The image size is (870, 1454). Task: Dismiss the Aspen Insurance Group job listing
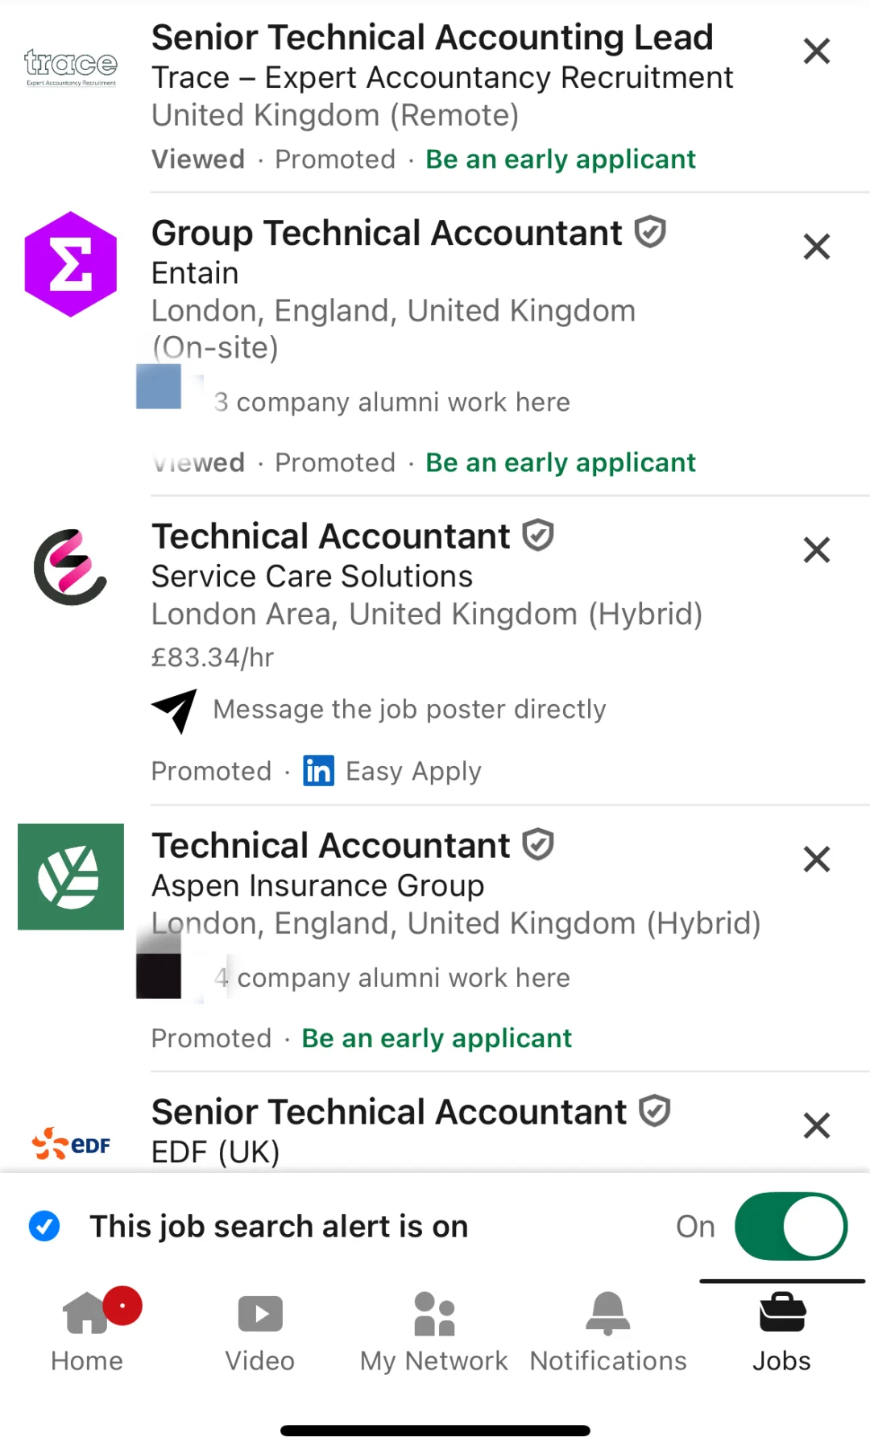[x=817, y=860]
